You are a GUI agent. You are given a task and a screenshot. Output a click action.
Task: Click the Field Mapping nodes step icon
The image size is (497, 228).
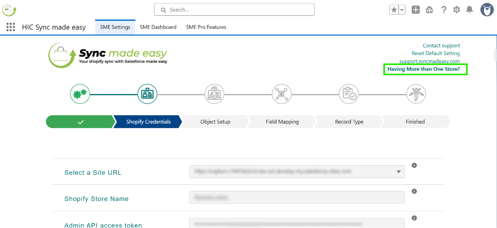(x=282, y=94)
